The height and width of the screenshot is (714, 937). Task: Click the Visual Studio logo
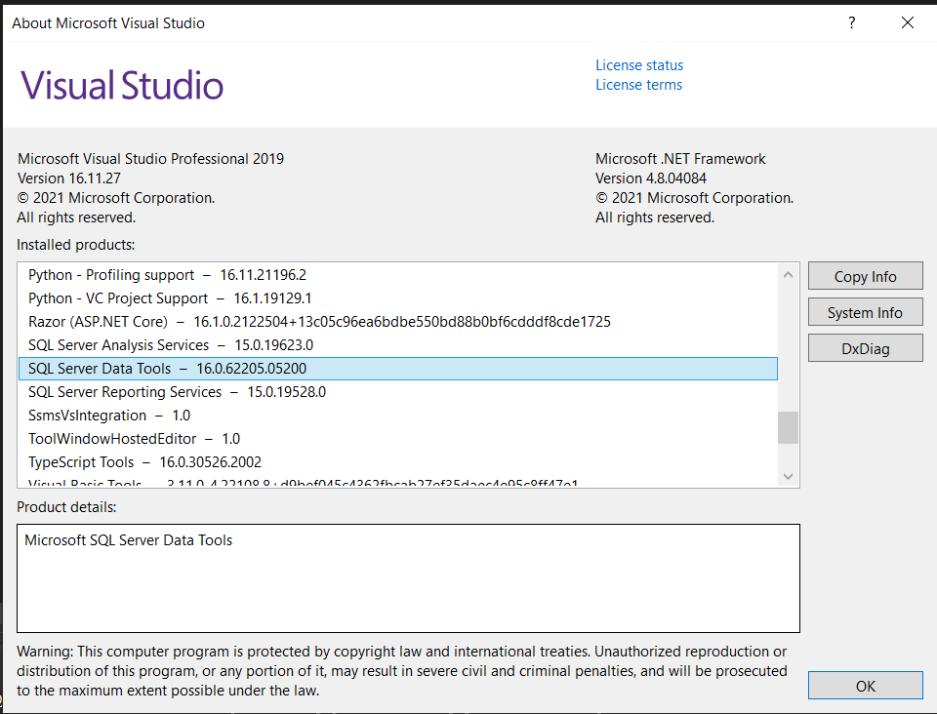122,85
